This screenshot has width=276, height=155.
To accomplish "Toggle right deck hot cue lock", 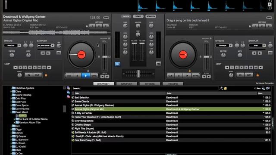I will (250, 26).
